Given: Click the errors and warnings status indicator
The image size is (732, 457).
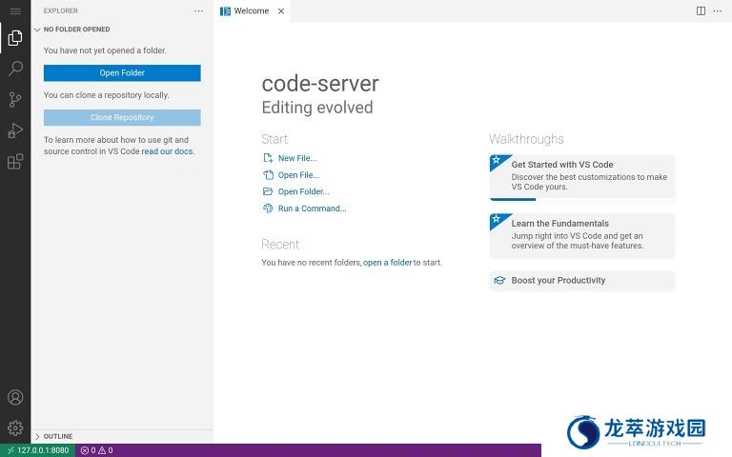Looking at the screenshot, I should pyautogui.click(x=96, y=450).
